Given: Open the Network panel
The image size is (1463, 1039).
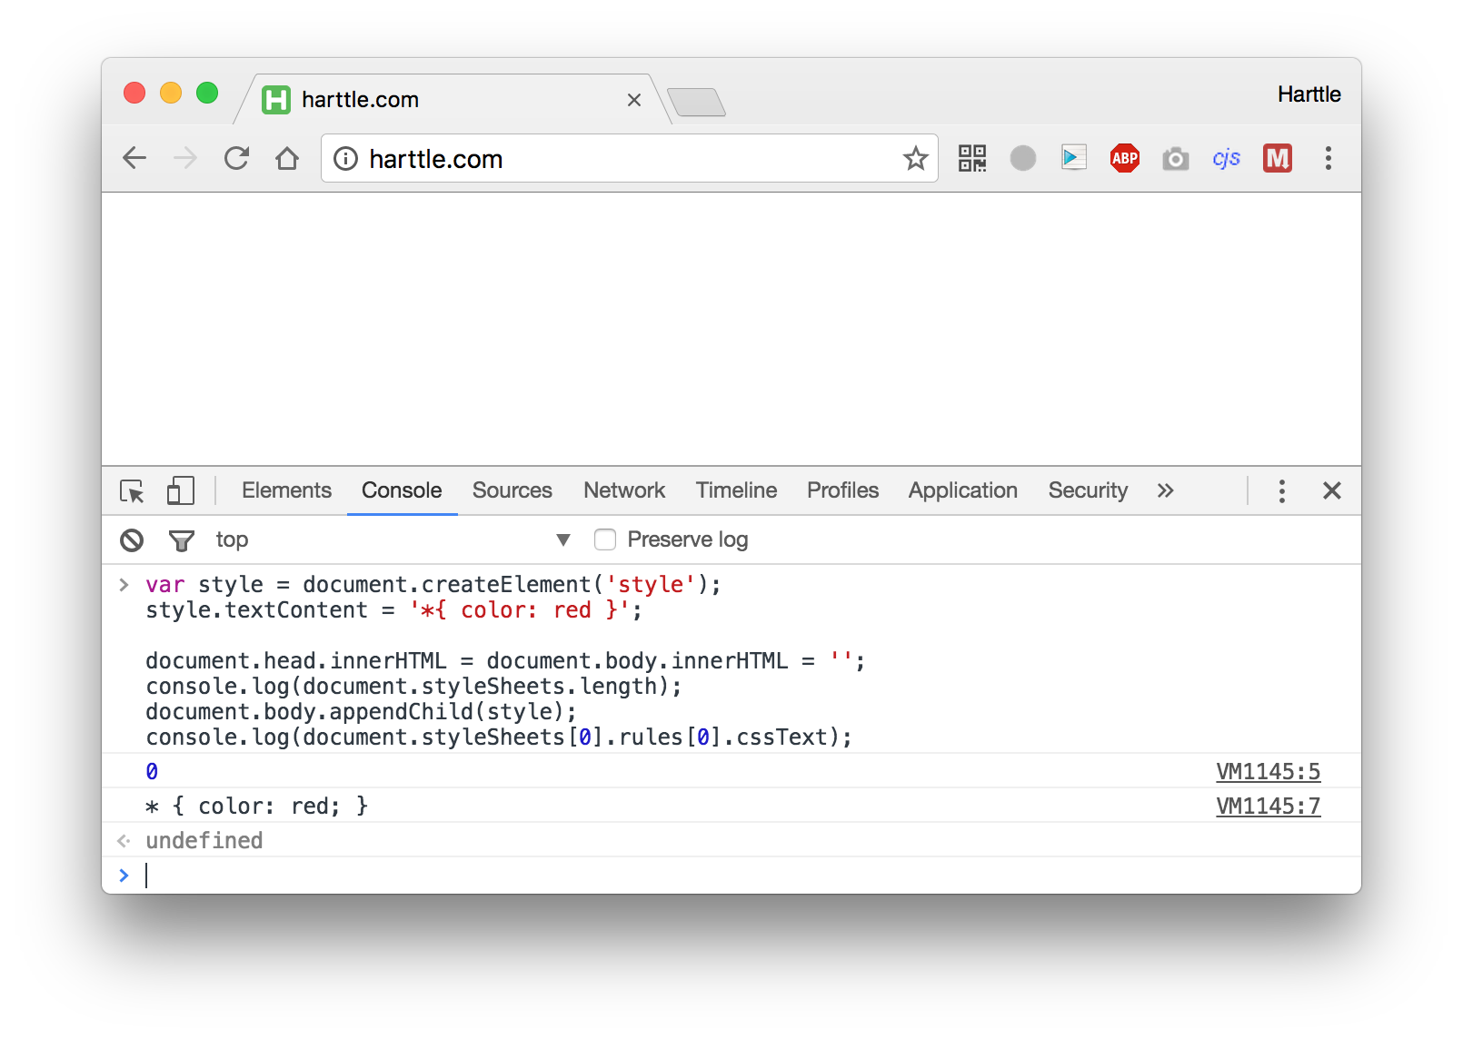Looking at the screenshot, I should point(623,490).
